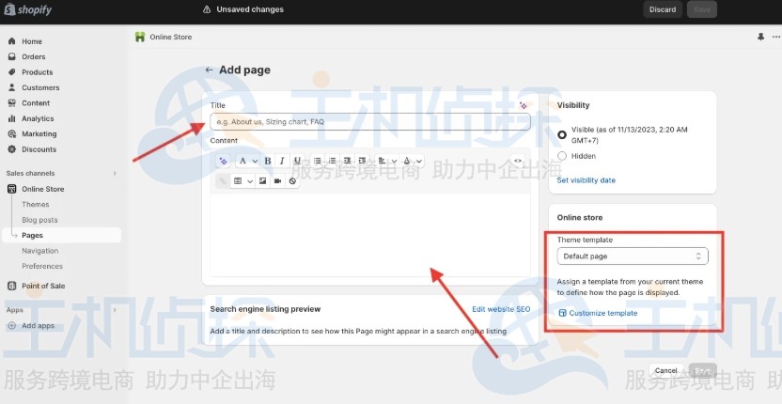The width and height of the screenshot is (782, 404).
Task: Click inside the Content editor area
Action: click(x=370, y=235)
